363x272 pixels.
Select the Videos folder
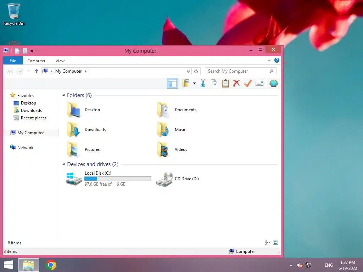[172, 149]
